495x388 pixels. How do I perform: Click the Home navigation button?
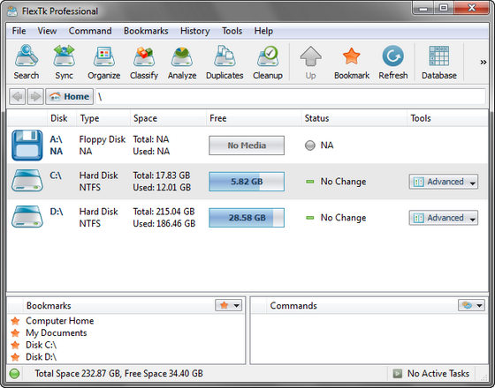[x=70, y=96]
